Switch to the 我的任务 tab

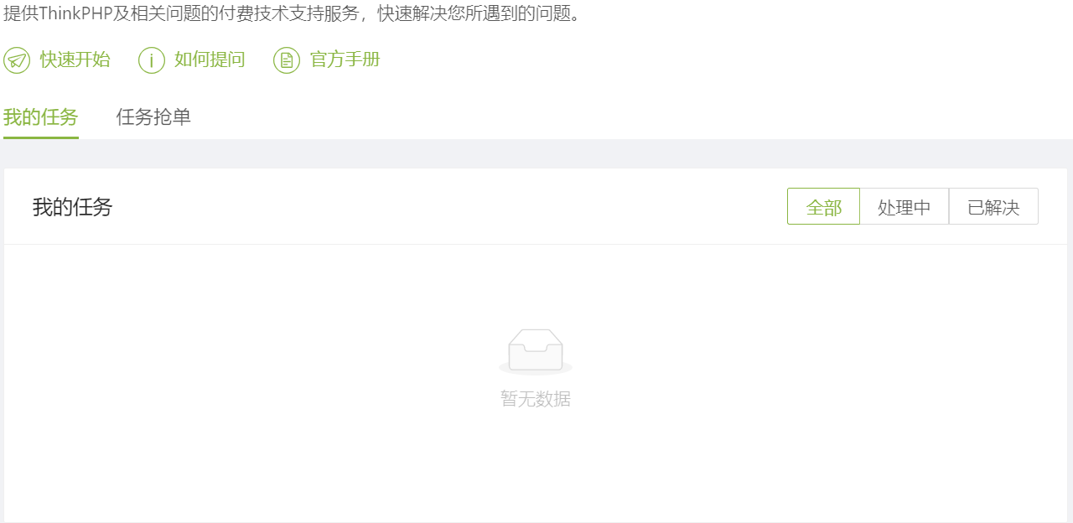coord(41,117)
